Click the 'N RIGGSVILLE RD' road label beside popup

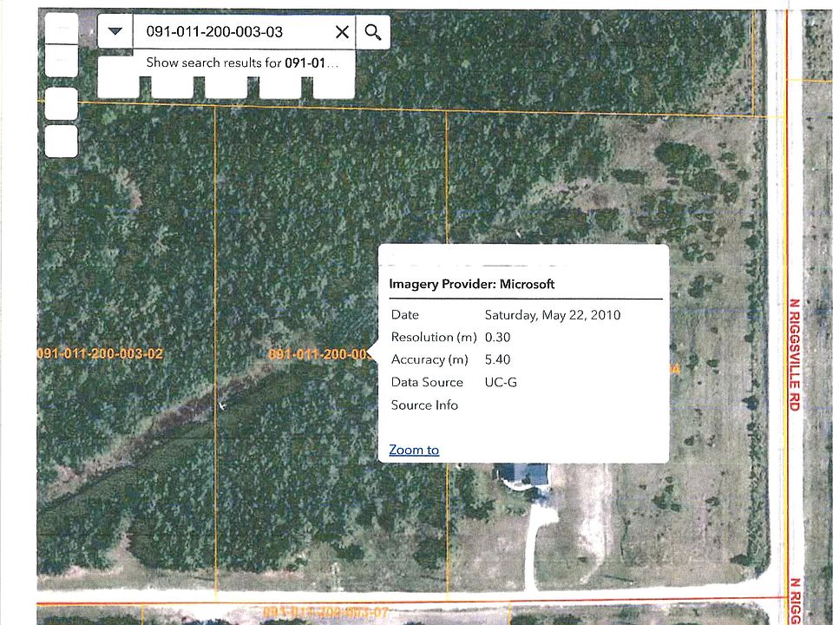[794, 354]
